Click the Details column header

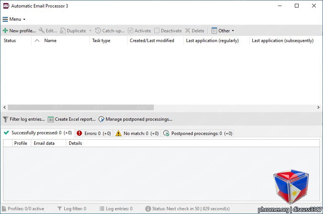click(76, 143)
